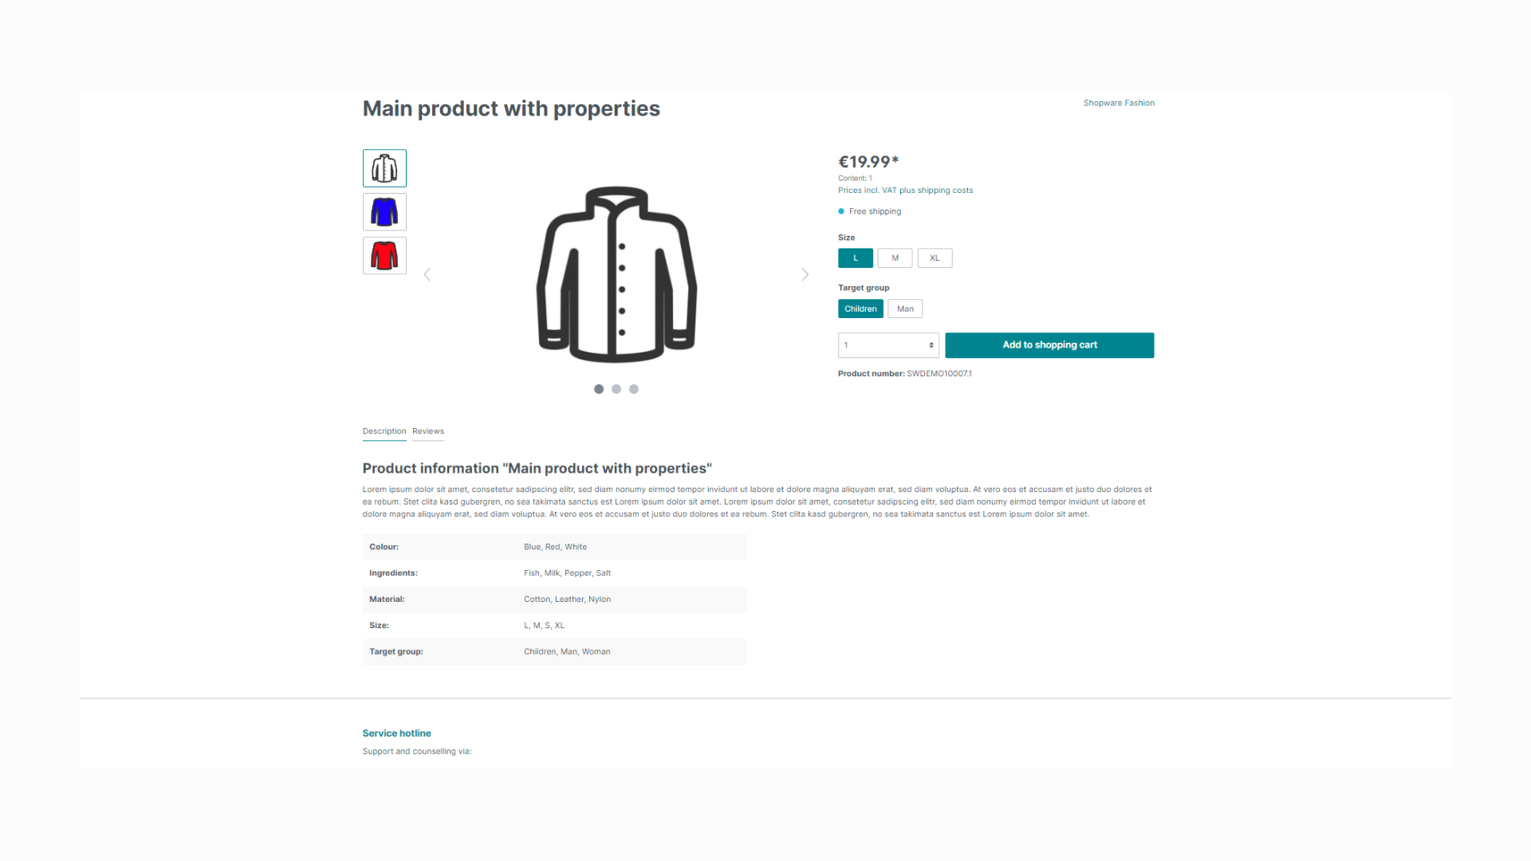This screenshot has width=1531, height=861.
Task: Go to third gallery slide dot
Action: point(634,389)
